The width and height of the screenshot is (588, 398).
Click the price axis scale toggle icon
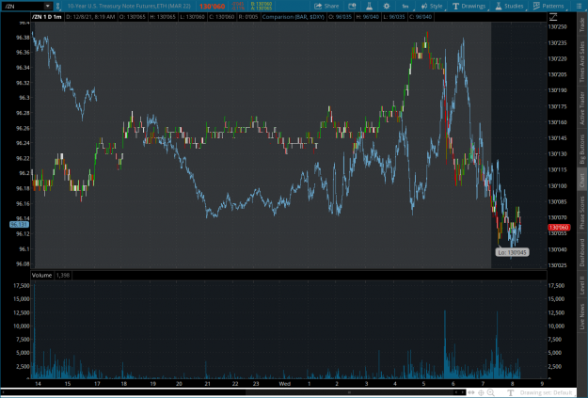[553, 17]
